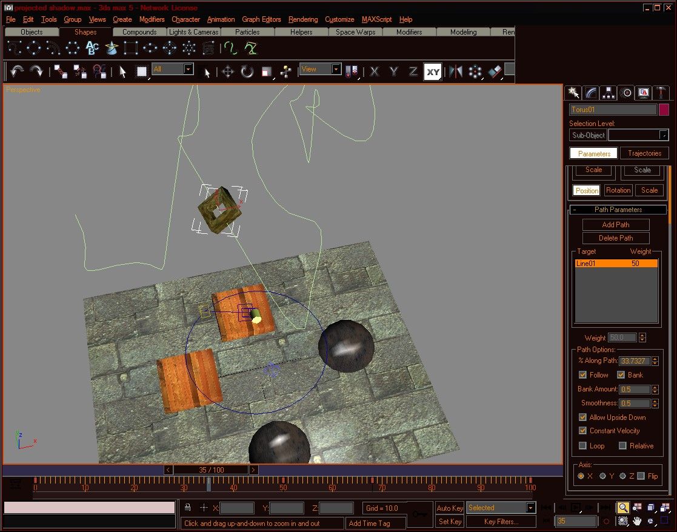Open the All selection filter dropdown
The width and height of the screenshot is (677, 532).
pyautogui.click(x=173, y=69)
